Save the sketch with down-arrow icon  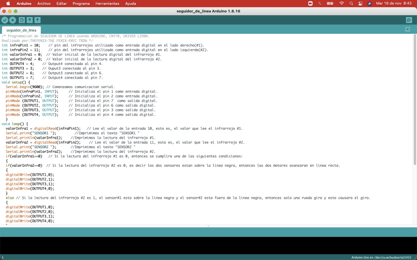coord(37,20)
